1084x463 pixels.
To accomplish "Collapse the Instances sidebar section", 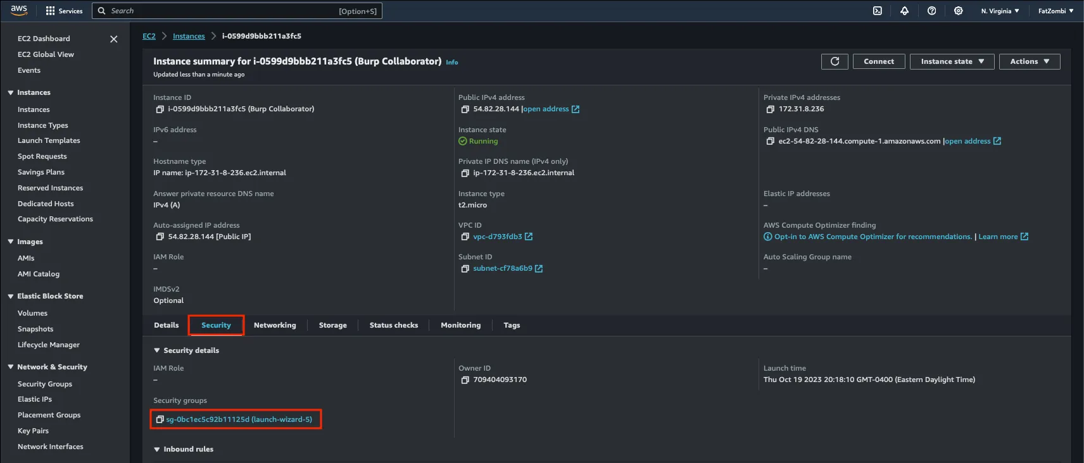I will tap(11, 93).
